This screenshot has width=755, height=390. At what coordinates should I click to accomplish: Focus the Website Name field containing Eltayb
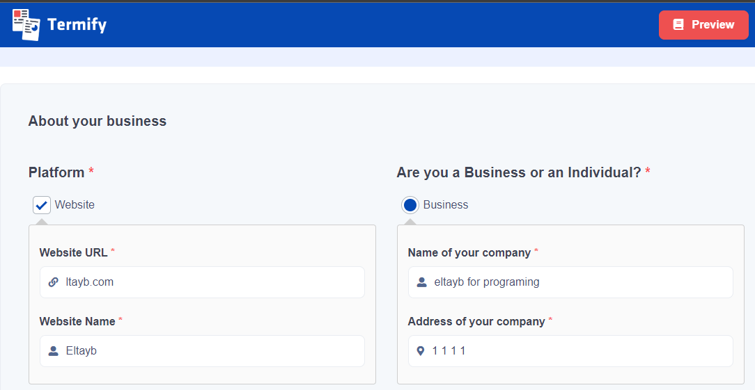click(x=209, y=351)
